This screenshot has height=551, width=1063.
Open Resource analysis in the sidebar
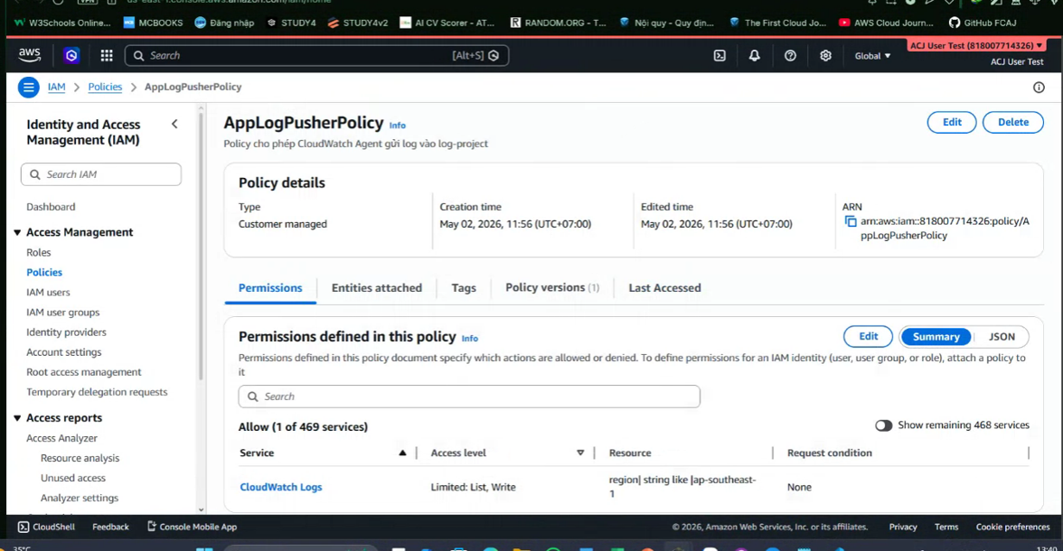(x=80, y=458)
